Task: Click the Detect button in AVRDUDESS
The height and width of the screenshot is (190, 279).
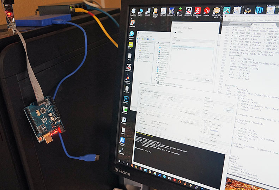Action: point(228,110)
